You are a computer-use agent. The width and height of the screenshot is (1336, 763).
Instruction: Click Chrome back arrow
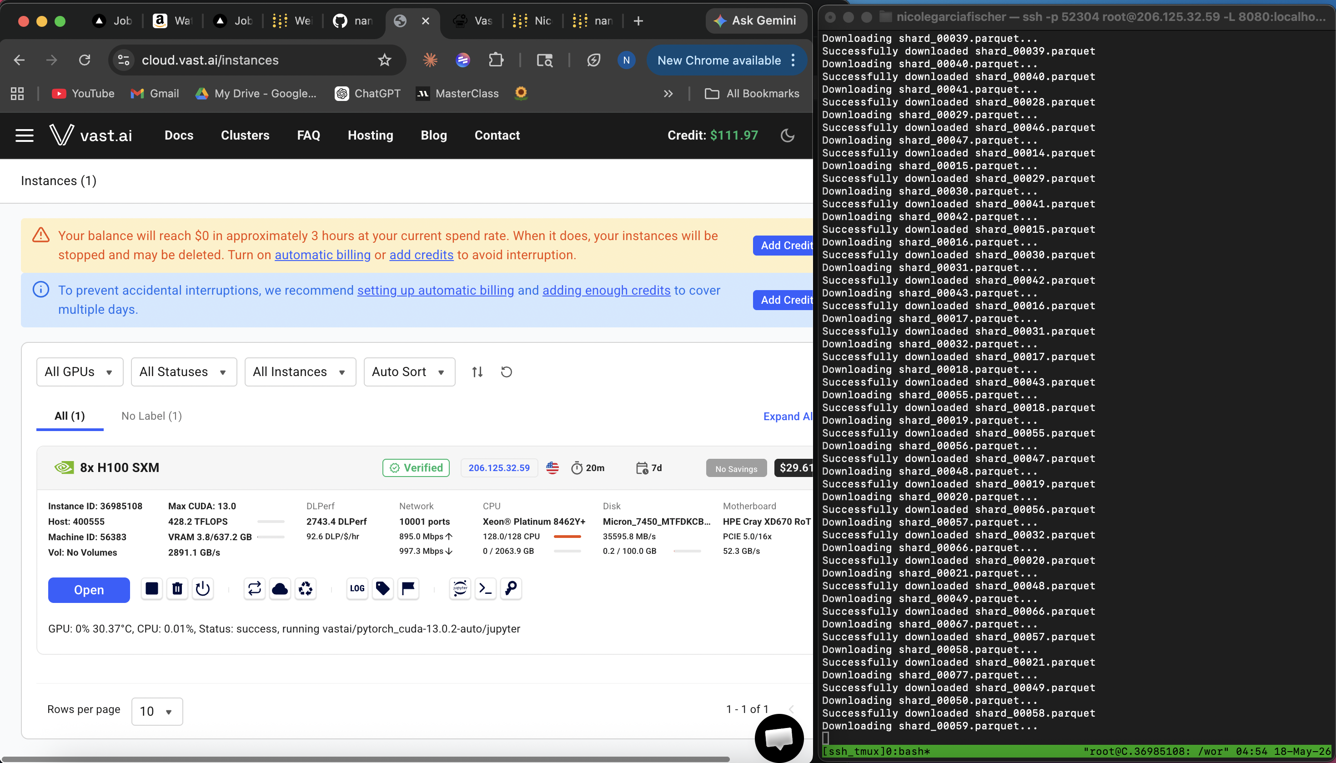20,60
